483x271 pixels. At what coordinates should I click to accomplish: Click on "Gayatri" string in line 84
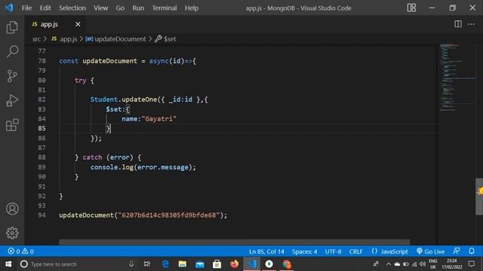click(159, 119)
